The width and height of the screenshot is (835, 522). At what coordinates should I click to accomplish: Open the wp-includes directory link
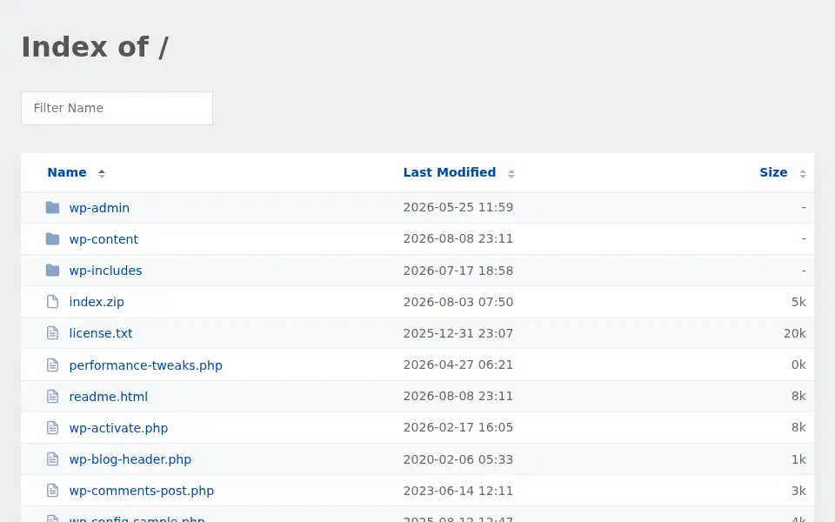pyautogui.click(x=105, y=271)
